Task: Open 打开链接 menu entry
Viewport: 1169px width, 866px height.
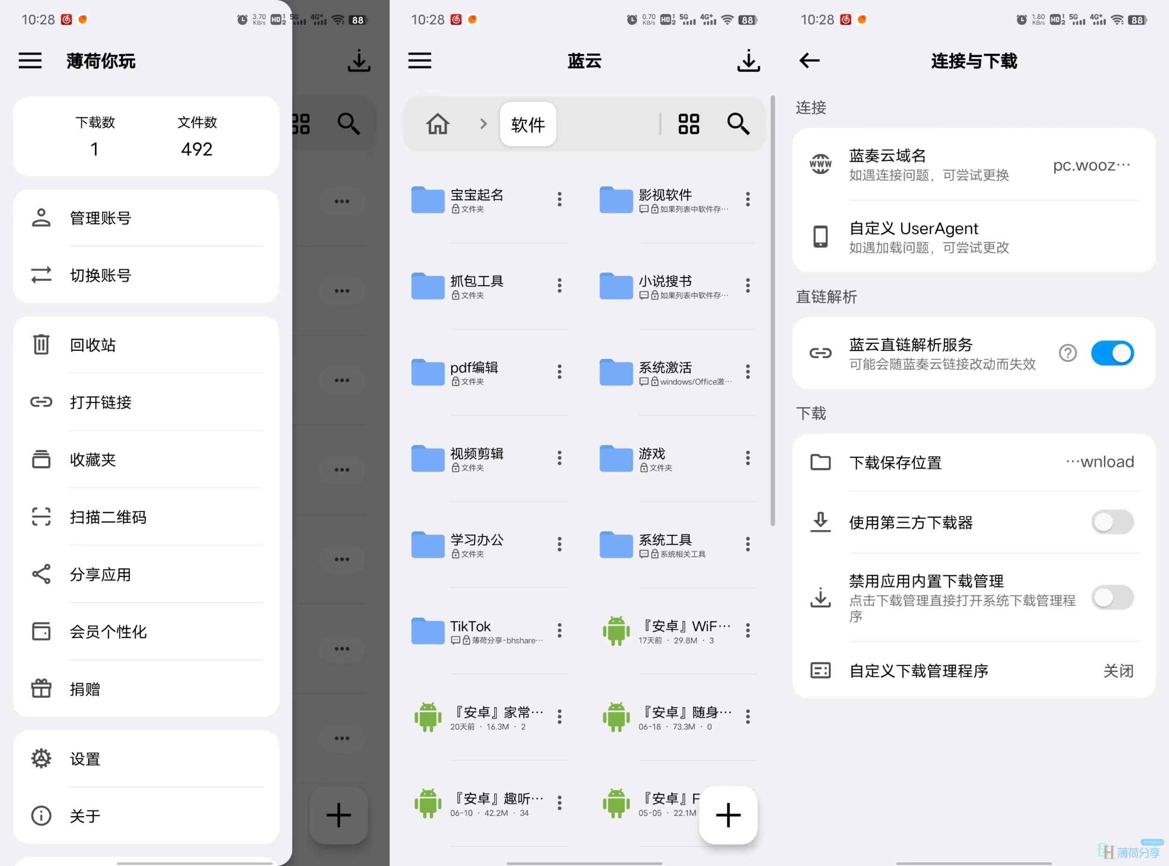Action: pos(146,402)
